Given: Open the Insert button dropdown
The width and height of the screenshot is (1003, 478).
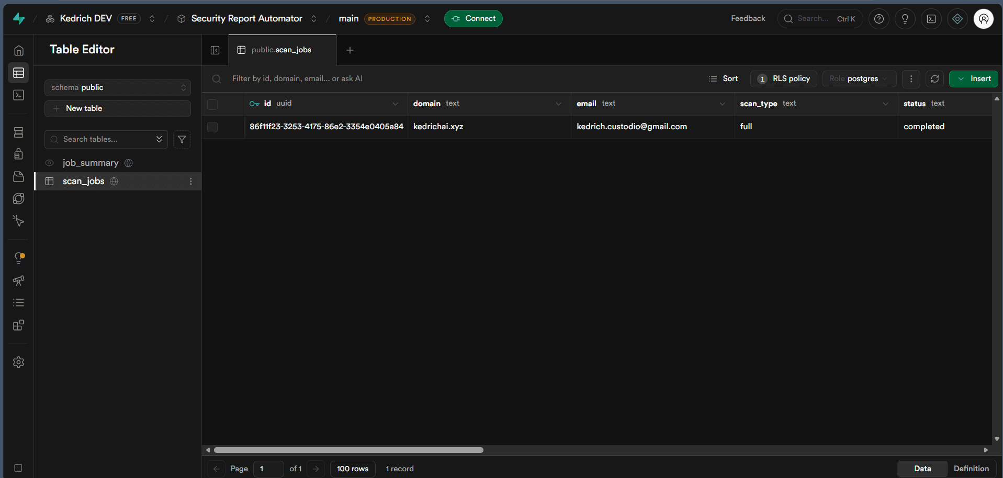Looking at the screenshot, I should [974, 79].
